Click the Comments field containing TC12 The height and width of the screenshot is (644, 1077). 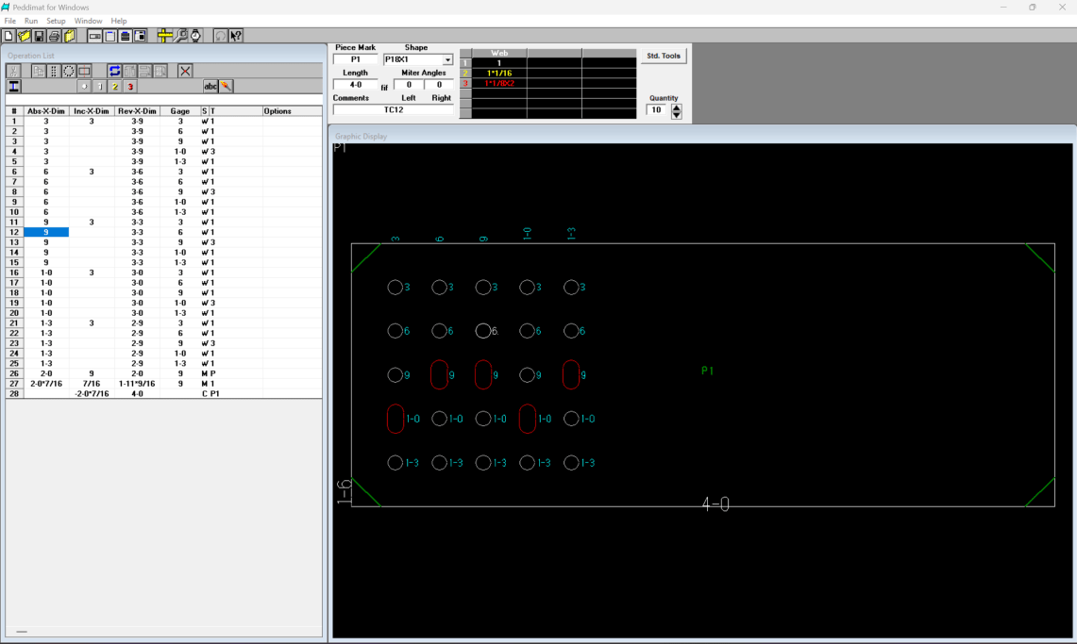[393, 109]
